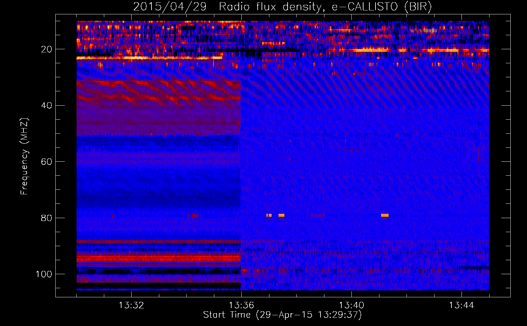Click the 40 MHz frequency tick label

click(47, 106)
